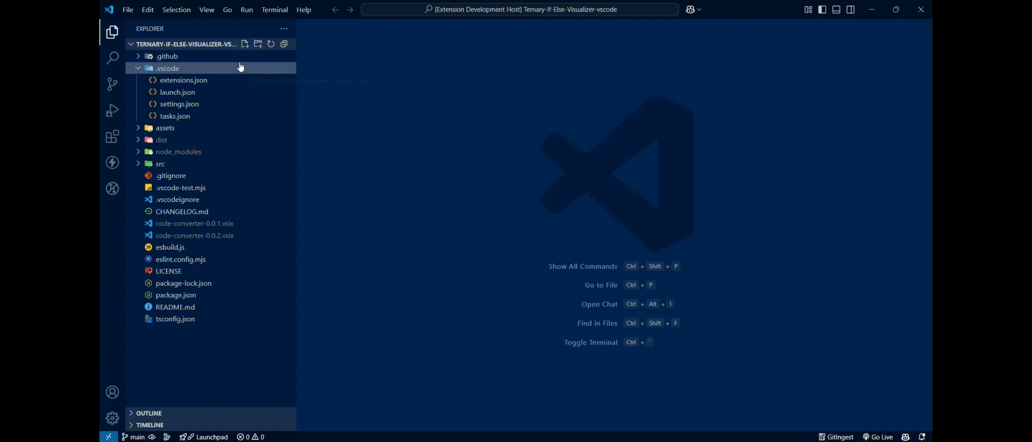Open Run and Debug view
This screenshot has height=442, width=1032.
click(x=112, y=110)
